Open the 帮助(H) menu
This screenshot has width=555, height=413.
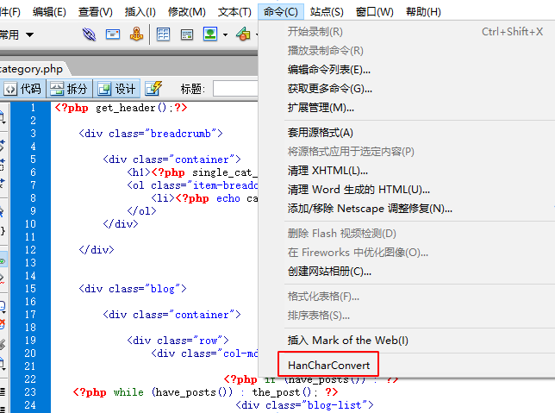tap(423, 12)
